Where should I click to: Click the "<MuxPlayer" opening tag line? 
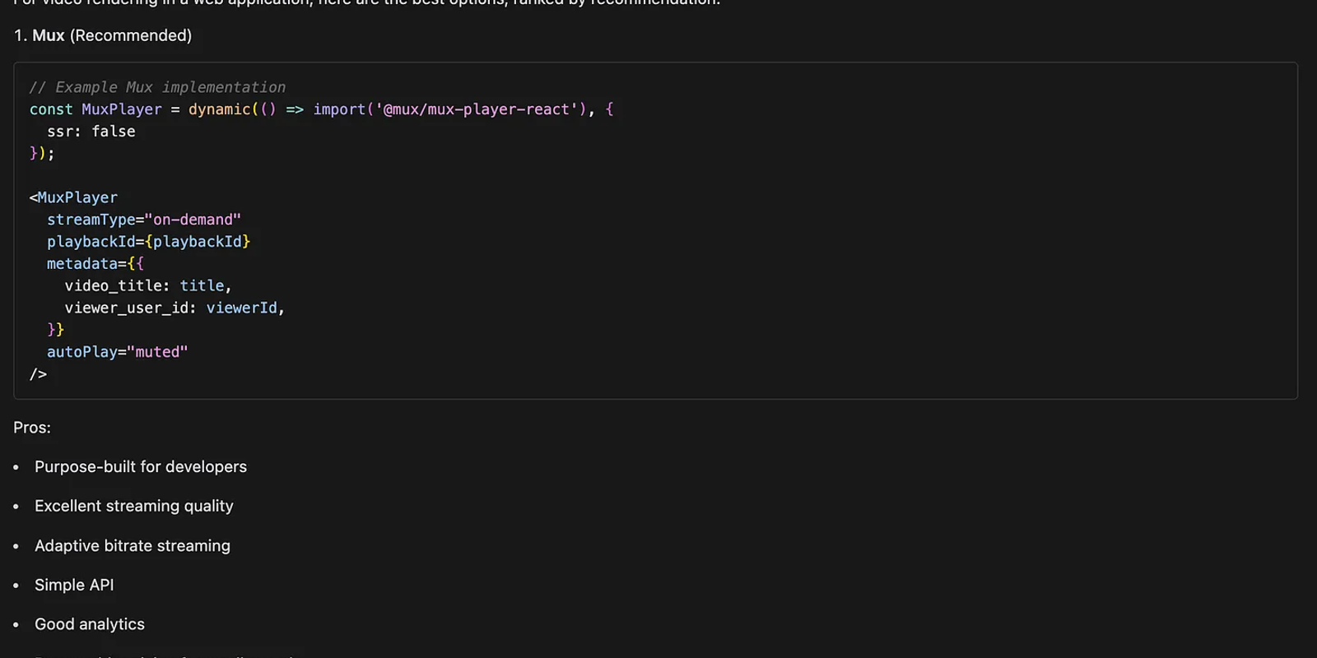pyautogui.click(x=73, y=197)
